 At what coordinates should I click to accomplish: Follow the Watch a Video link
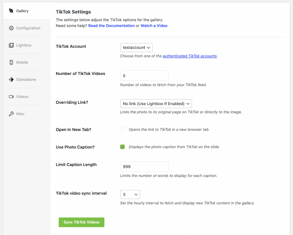click(x=154, y=26)
